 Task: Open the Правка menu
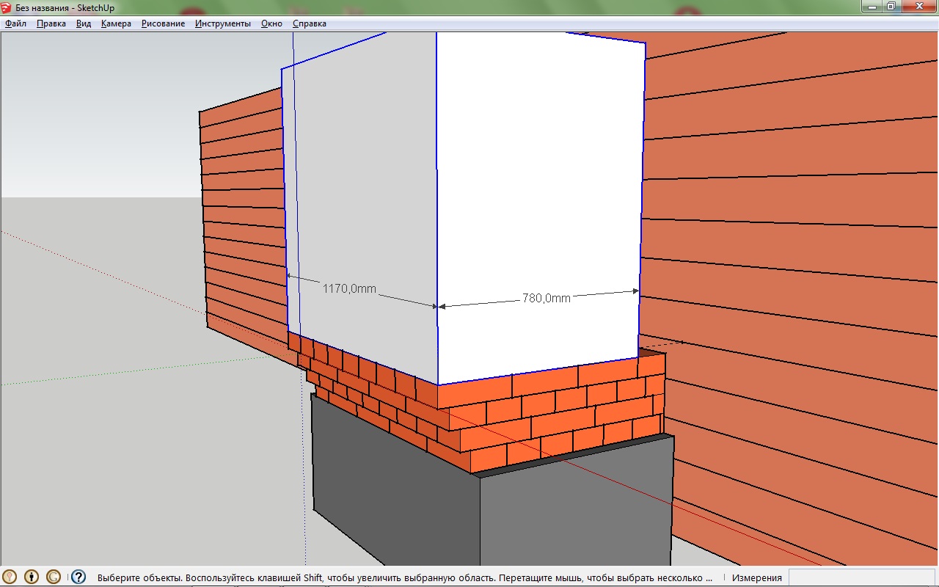tap(51, 23)
